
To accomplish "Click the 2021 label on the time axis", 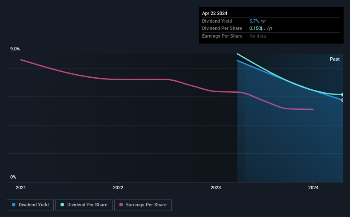I will (x=21, y=188).
